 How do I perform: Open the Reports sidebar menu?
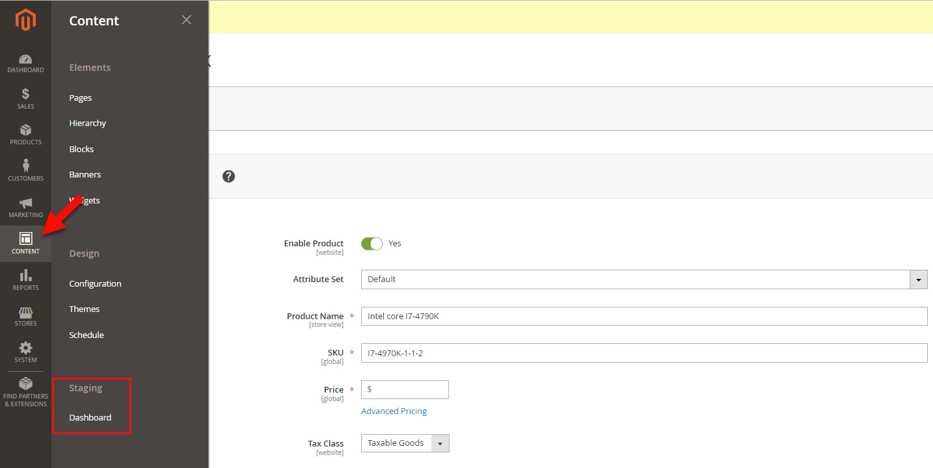point(25,280)
